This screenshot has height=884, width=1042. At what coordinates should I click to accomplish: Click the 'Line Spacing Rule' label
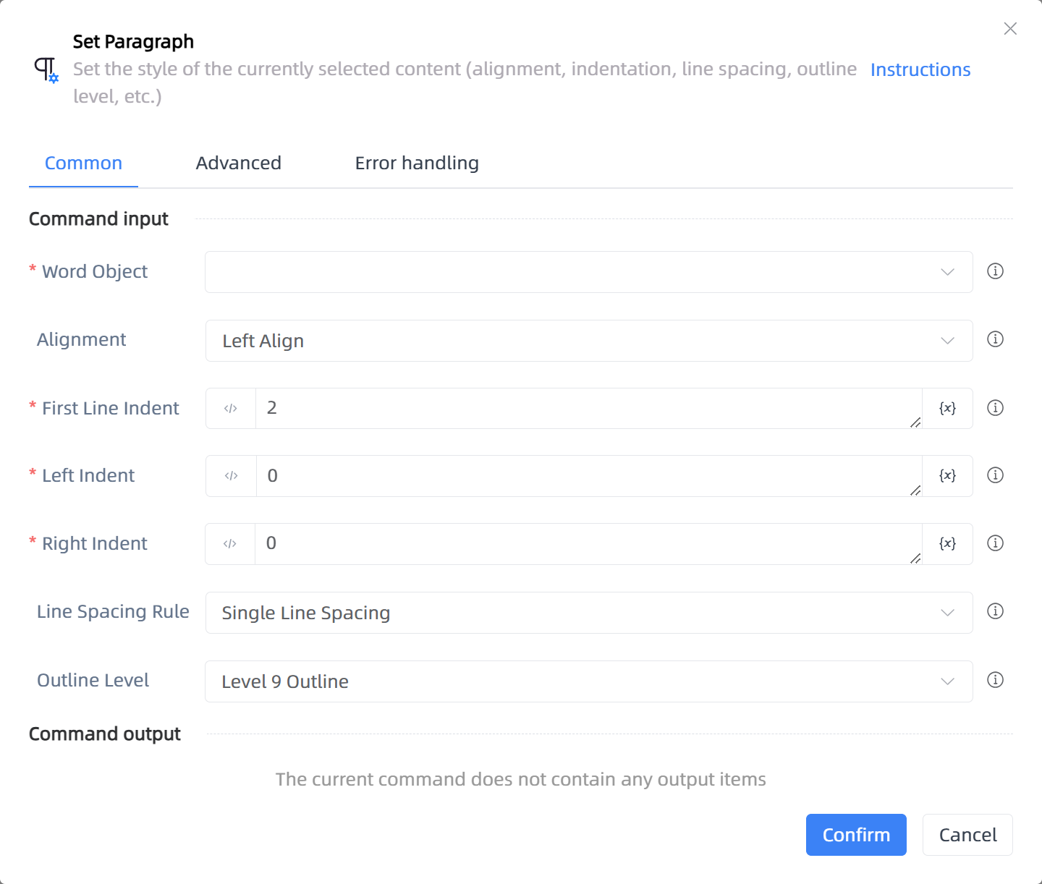pos(113,612)
